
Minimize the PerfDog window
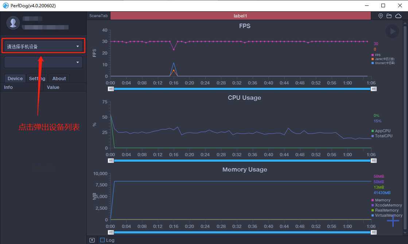click(x=367, y=5)
